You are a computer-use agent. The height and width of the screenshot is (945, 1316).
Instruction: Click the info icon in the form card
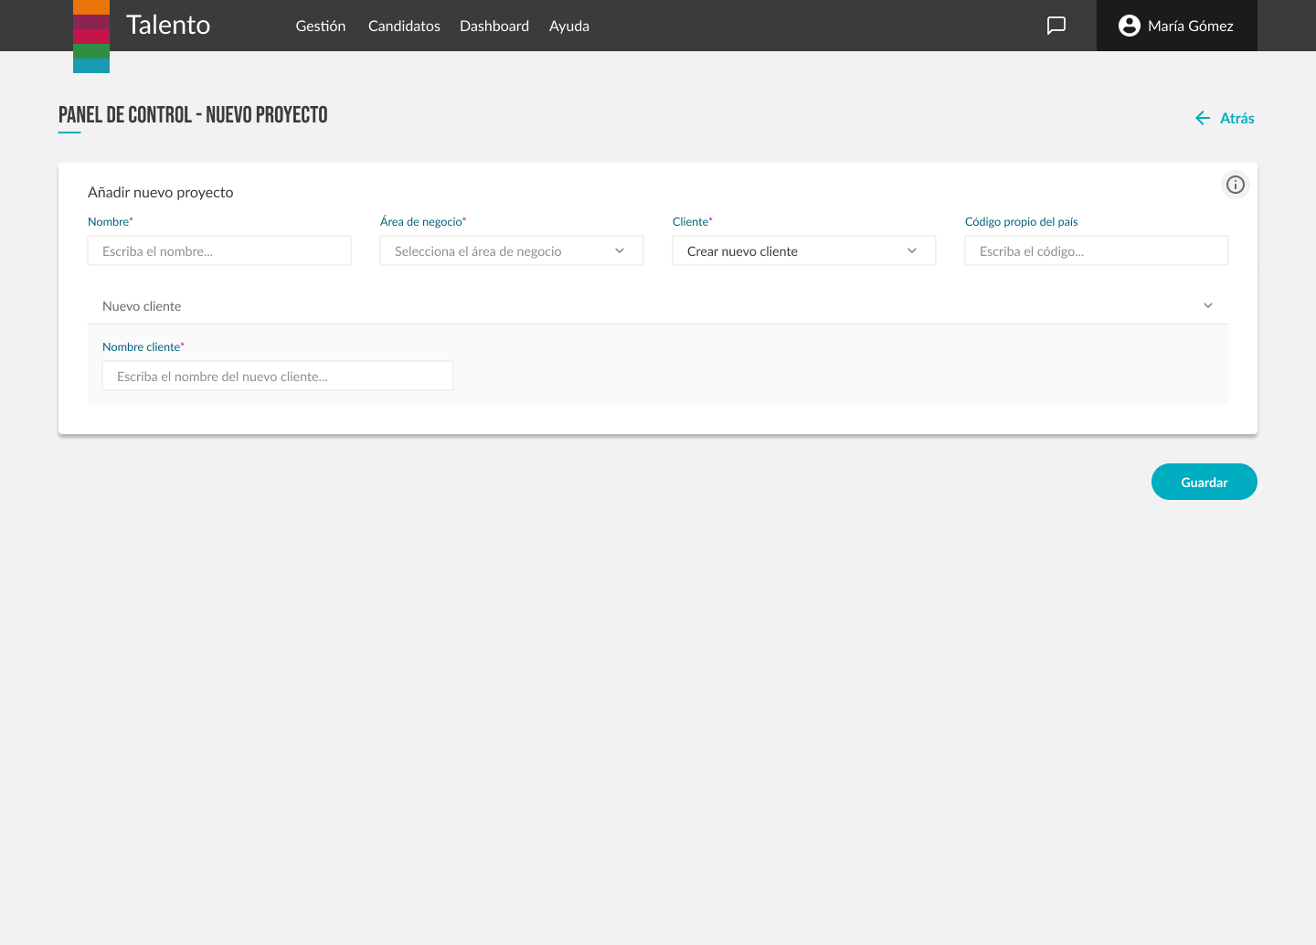tap(1235, 185)
